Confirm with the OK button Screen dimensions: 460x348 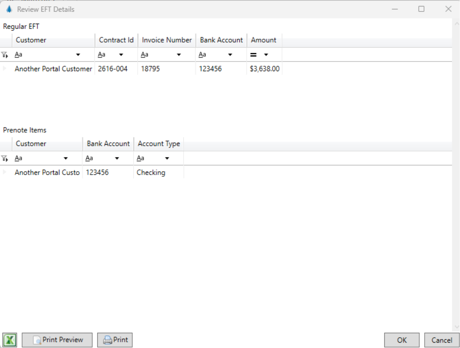402,340
